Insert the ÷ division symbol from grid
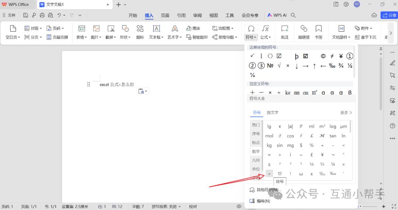Image resolution: width=398 pixels, height=210 pixels. coord(269,174)
